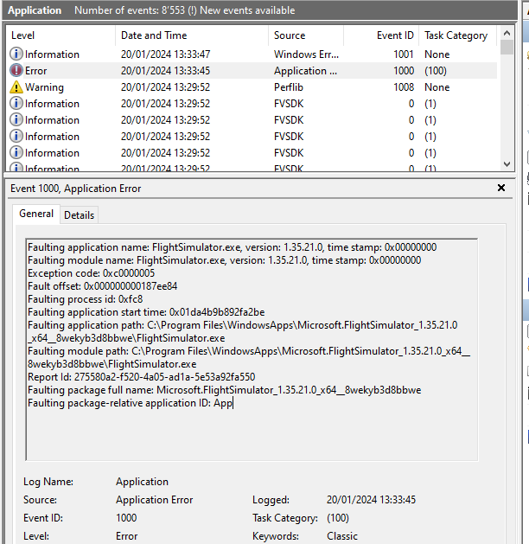Screen dimensions: 529x544
Task: Click the event list scroll up arrow
Action: point(507,33)
